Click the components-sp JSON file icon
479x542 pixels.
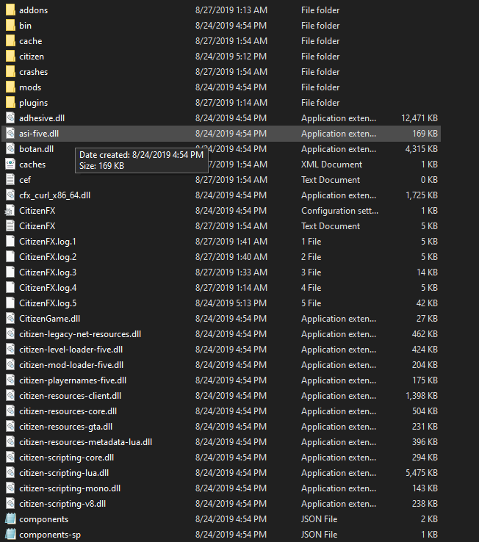point(10,535)
